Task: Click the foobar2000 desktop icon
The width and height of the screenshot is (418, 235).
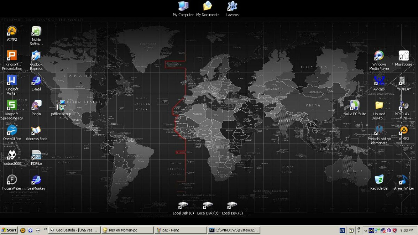Action: pyautogui.click(x=12, y=155)
